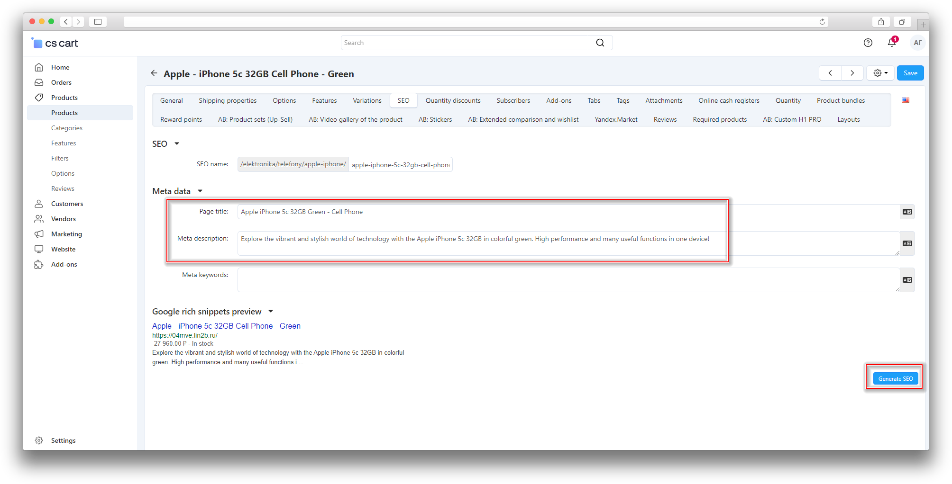This screenshot has height=484, width=952.
Task: Collapse the SEO section
Action: [177, 144]
